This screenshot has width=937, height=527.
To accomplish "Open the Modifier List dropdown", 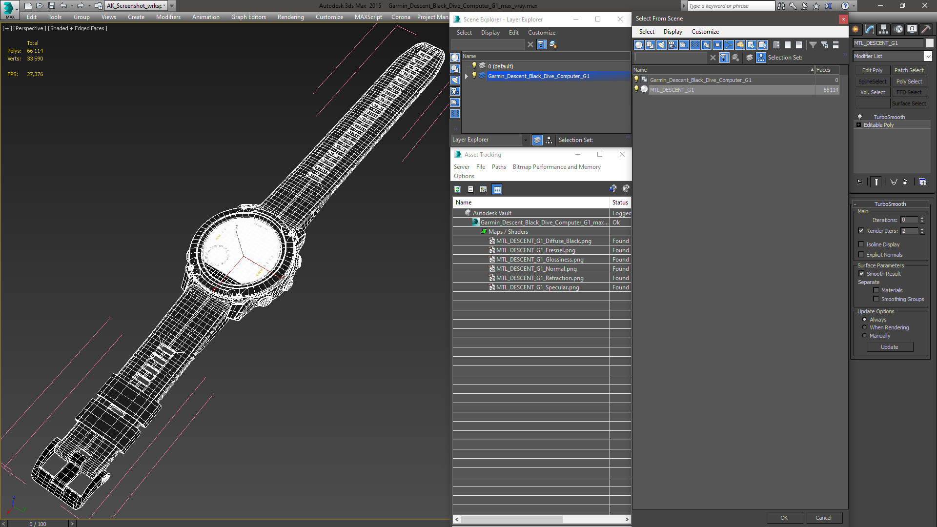I will point(928,56).
